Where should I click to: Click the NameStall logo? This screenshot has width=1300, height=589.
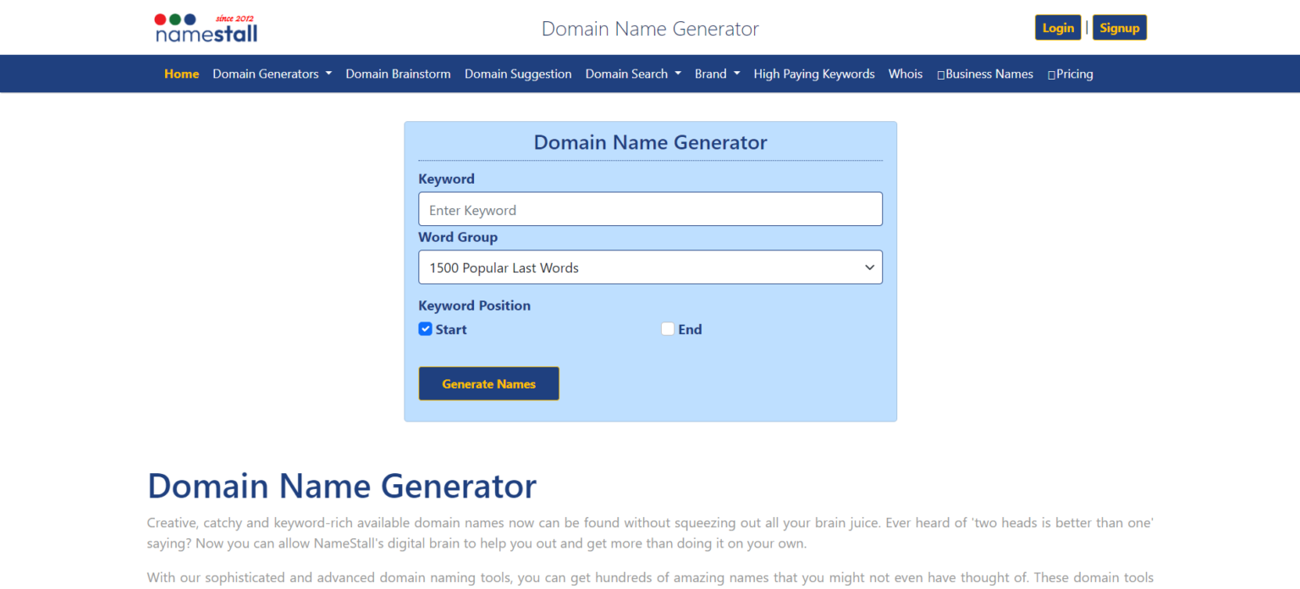pos(205,27)
